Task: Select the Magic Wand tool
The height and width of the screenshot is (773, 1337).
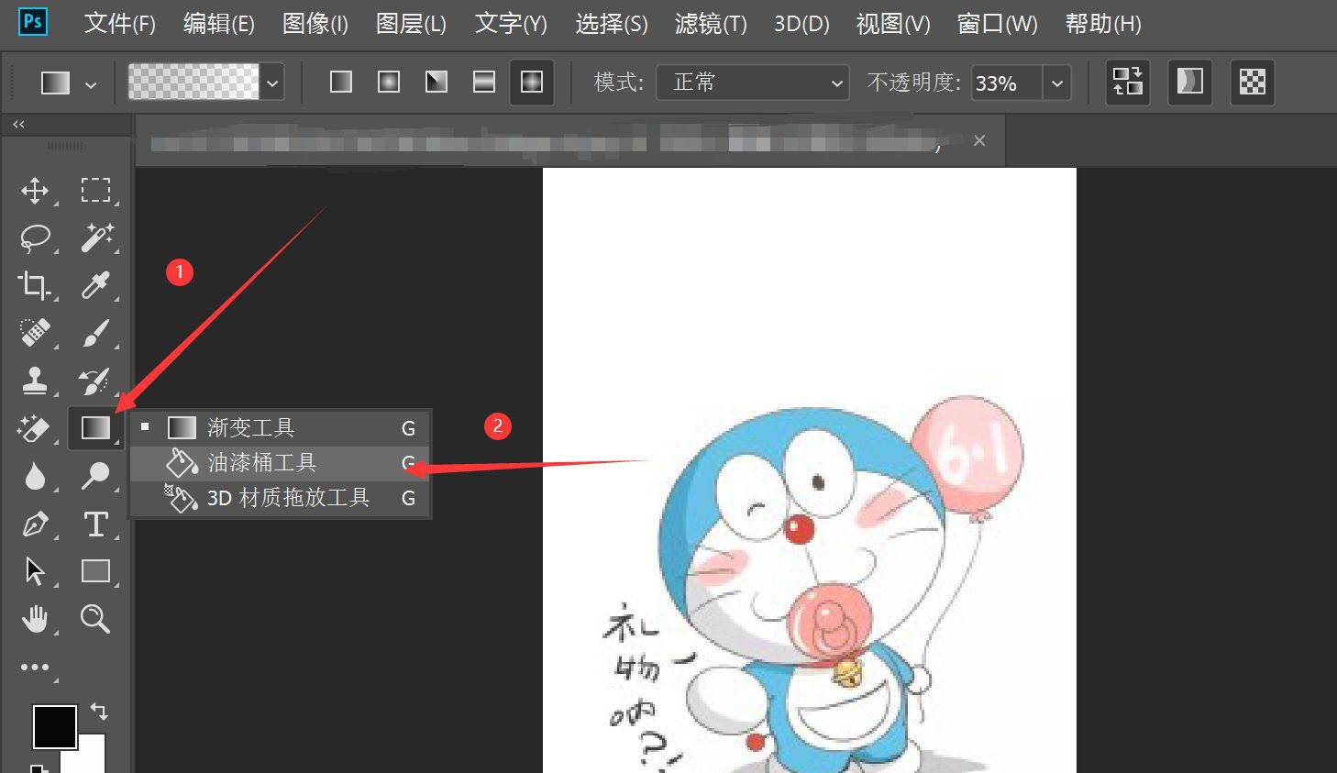Action: tap(95, 237)
